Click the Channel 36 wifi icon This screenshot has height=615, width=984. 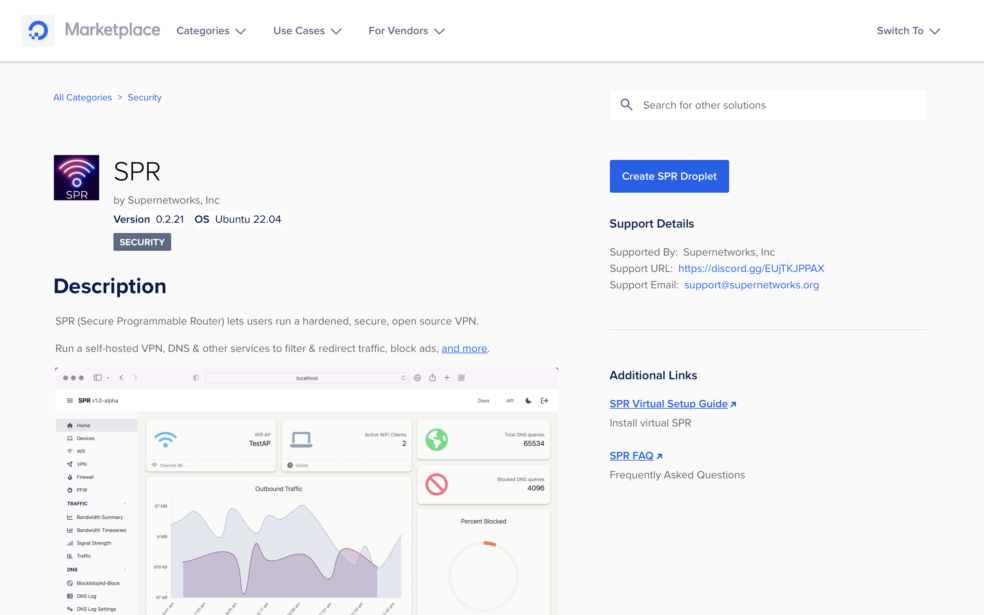(x=154, y=465)
